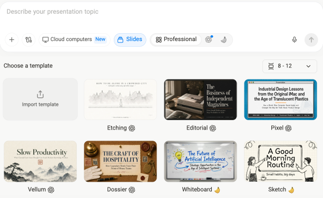Select the Vellum template thumbnail
Viewport: 323px width, 198px height.
point(41,161)
